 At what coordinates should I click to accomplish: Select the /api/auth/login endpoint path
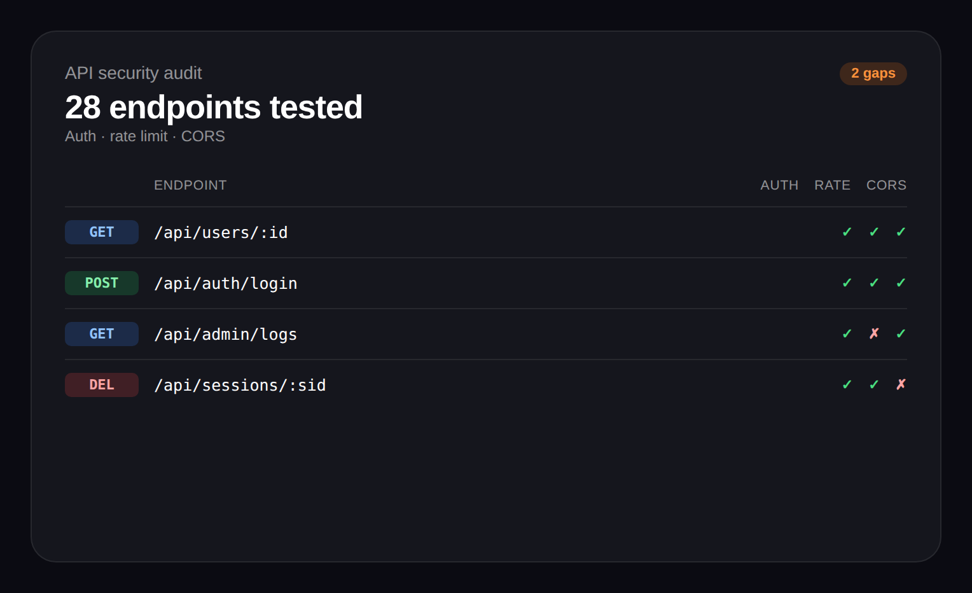(x=226, y=284)
